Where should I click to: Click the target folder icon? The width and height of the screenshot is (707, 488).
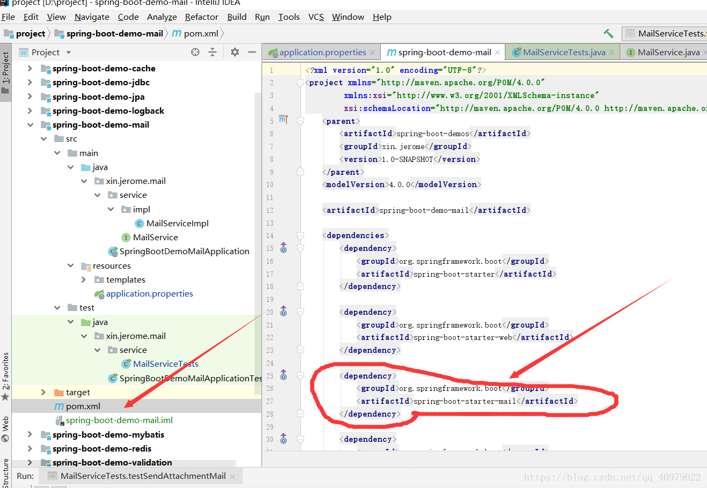(x=59, y=393)
